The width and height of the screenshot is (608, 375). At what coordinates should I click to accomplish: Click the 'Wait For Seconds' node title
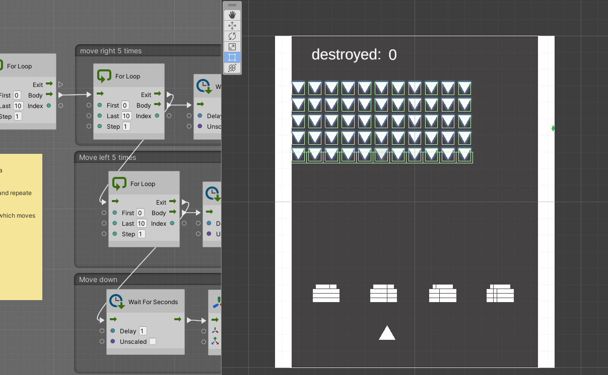[153, 302]
